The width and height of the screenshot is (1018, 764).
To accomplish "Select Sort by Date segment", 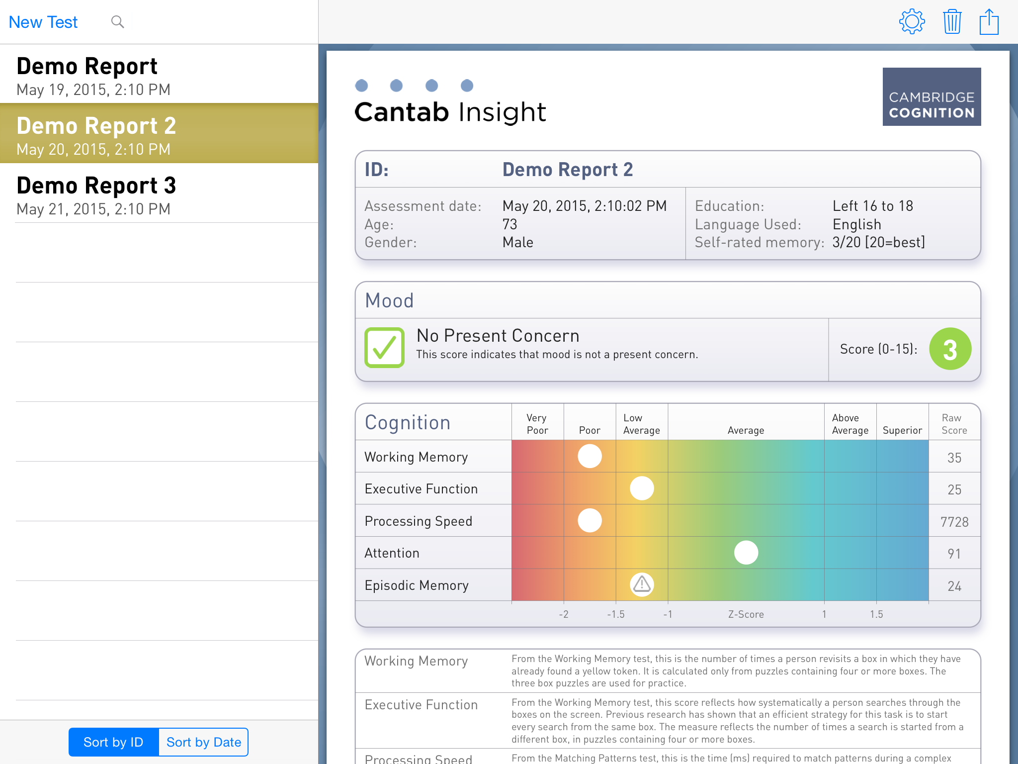I will point(203,742).
